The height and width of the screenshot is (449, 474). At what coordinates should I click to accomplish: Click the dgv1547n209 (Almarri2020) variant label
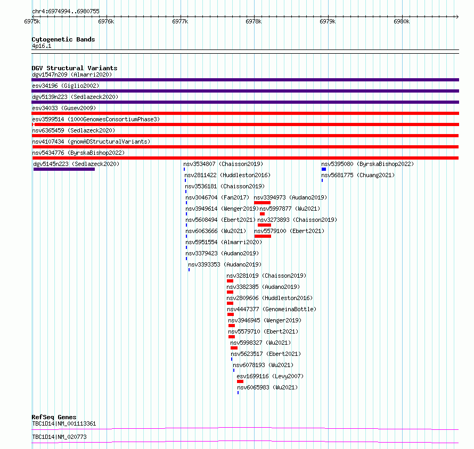point(72,74)
